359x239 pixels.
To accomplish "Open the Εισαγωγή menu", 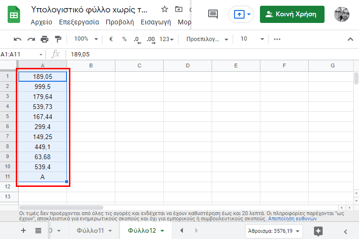I will coord(156,22).
